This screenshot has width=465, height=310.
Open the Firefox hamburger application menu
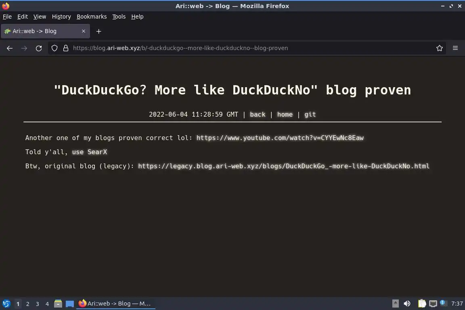tap(455, 48)
